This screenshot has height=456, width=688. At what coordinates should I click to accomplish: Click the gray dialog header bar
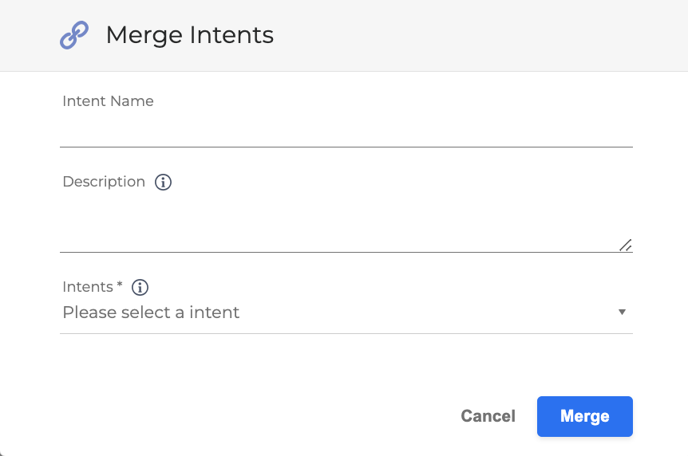point(479,35)
